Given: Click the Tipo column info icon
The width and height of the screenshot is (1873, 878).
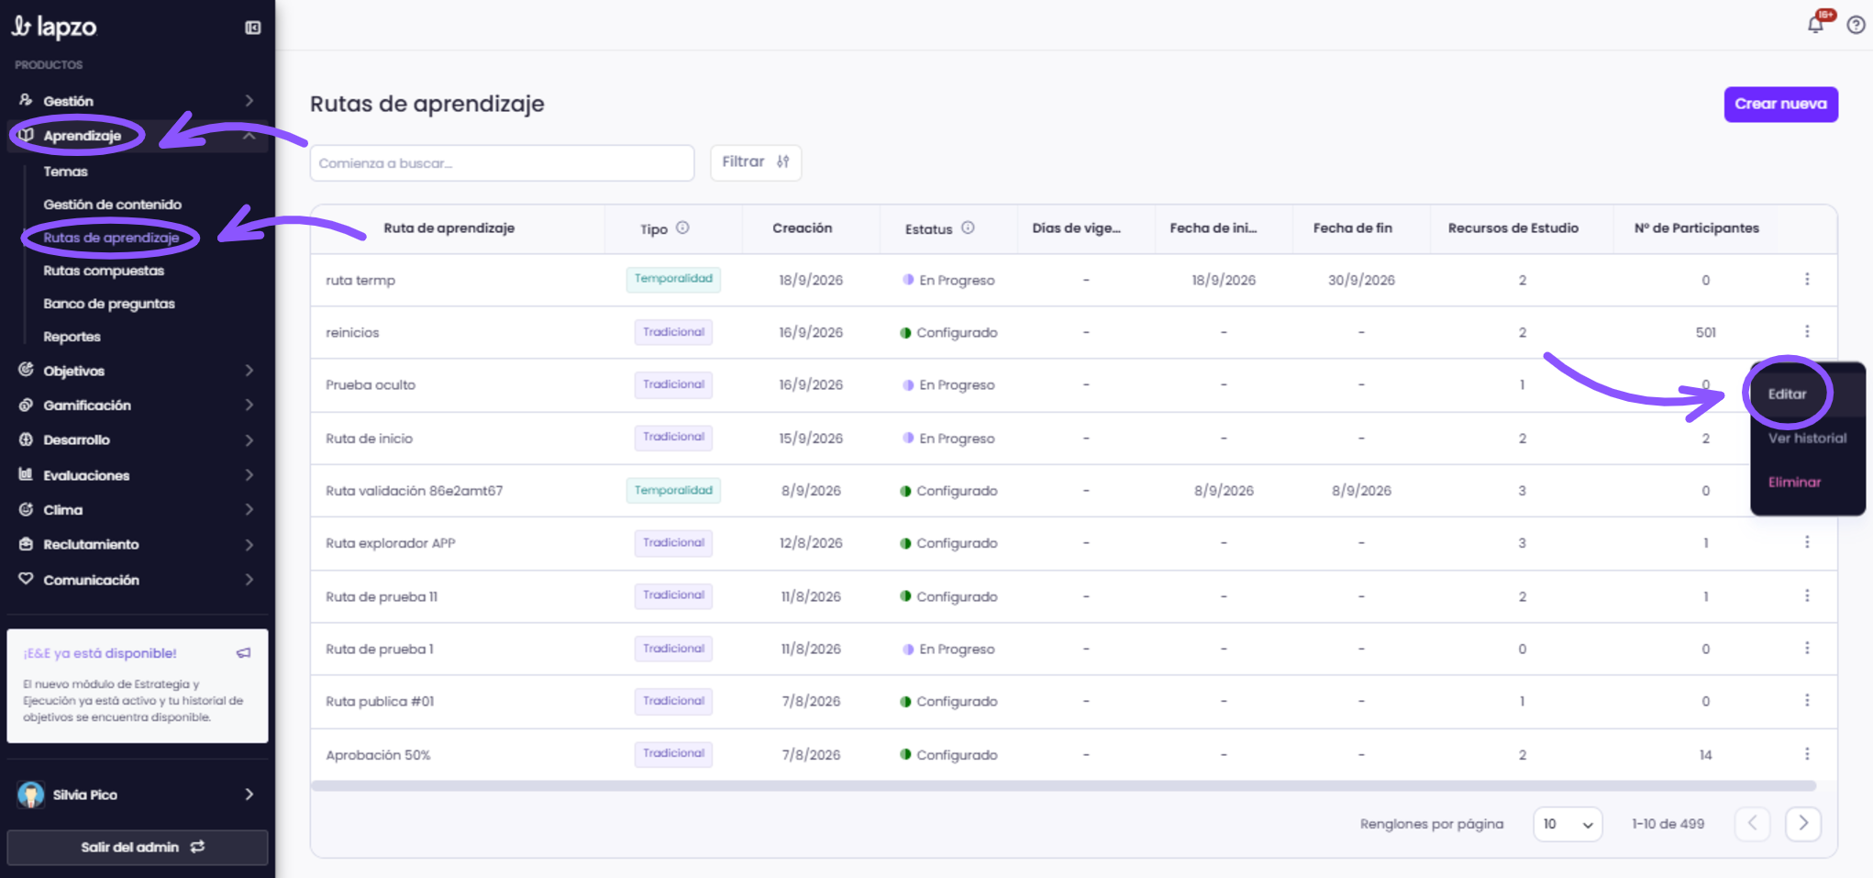Looking at the screenshot, I should coord(682,228).
